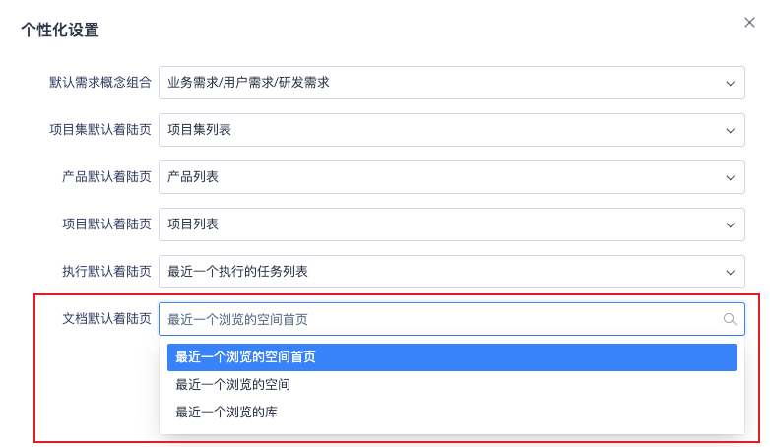Click the 默认需求概念组合 label
This screenshot has width=770, height=447.
click(100, 83)
